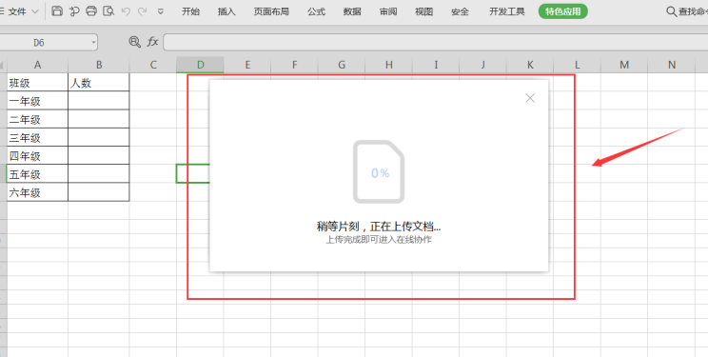Click the cell 五年级

tap(37, 174)
